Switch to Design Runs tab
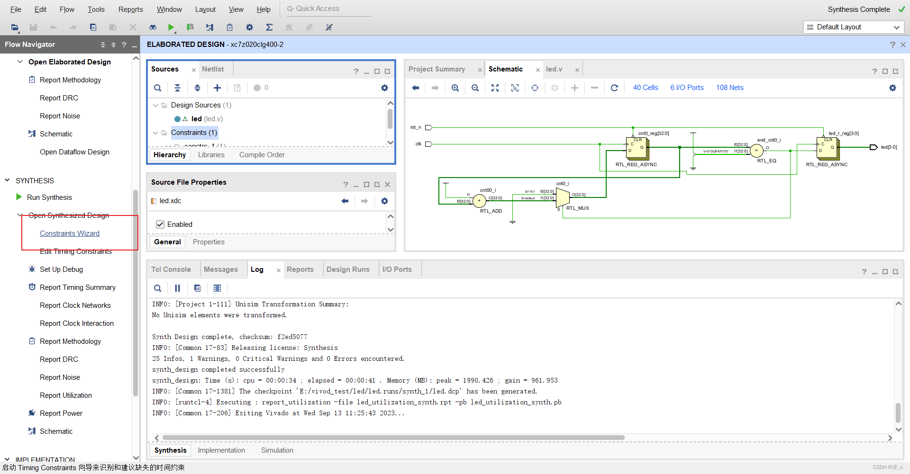Image resolution: width=910 pixels, height=474 pixels. [x=348, y=269]
